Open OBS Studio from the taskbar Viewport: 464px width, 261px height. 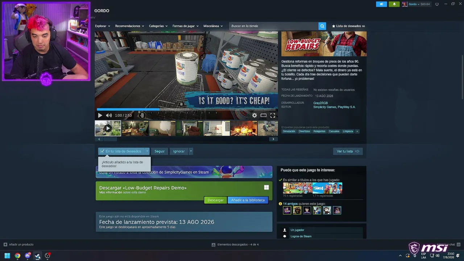[47, 256]
